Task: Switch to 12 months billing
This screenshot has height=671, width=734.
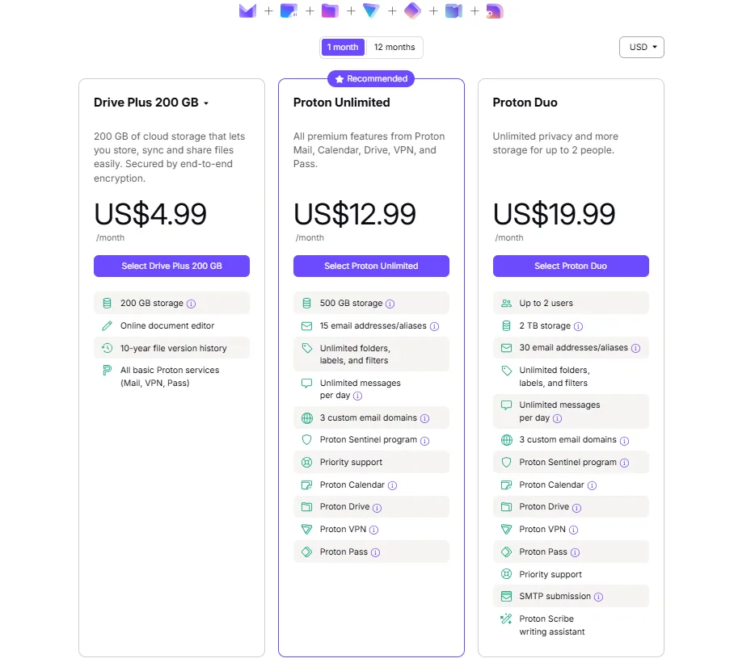Action: click(394, 47)
